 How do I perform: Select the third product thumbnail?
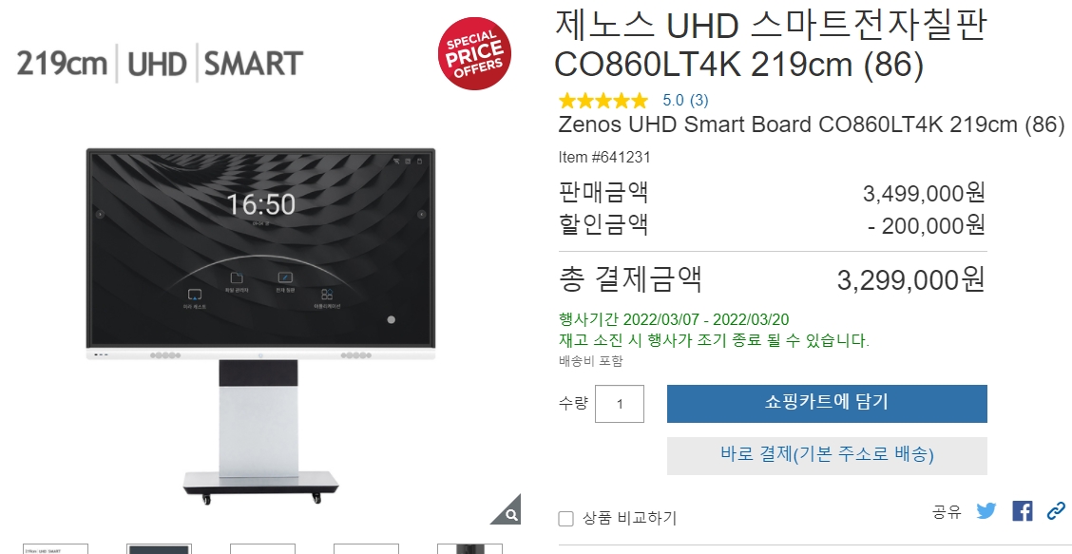click(262, 548)
